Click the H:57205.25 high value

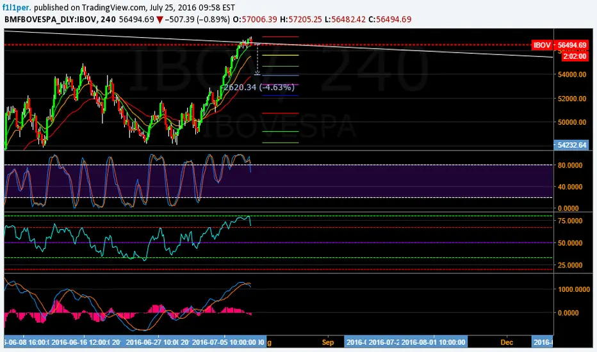(x=301, y=19)
